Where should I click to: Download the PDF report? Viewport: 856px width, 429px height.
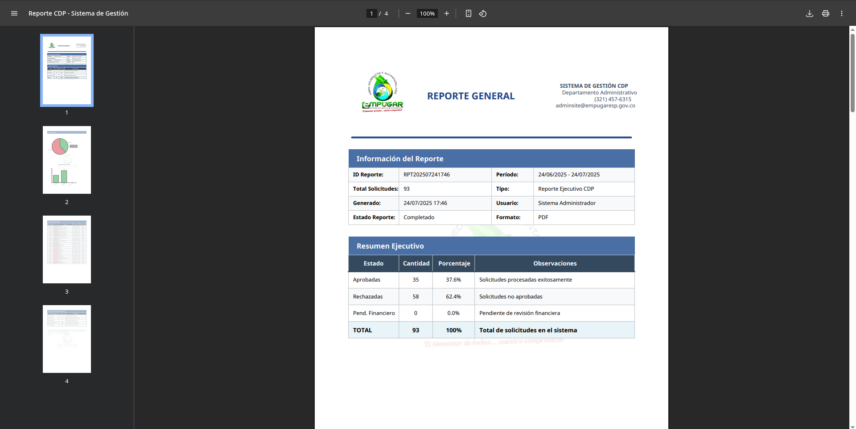pyautogui.click(x=810, y=13)
